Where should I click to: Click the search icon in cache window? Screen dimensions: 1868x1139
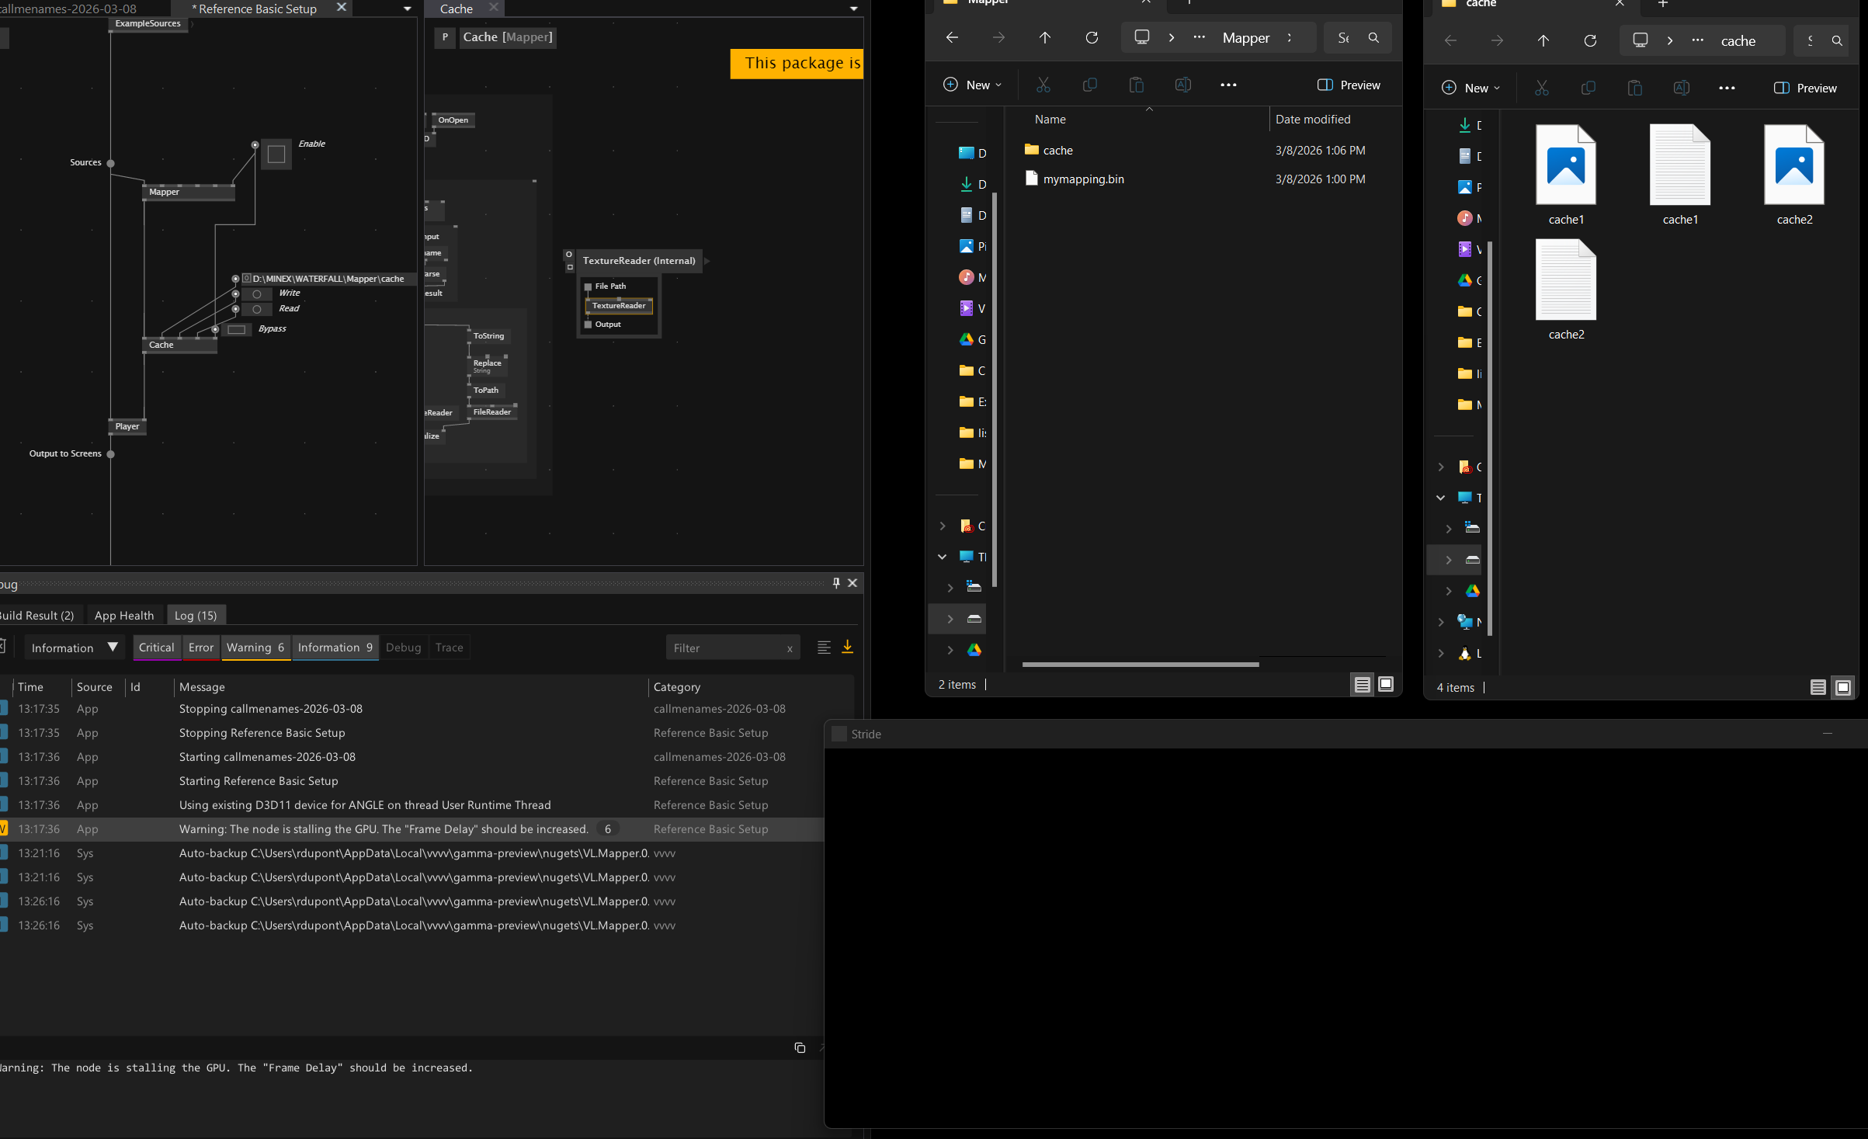click(x=1836, y=41)
